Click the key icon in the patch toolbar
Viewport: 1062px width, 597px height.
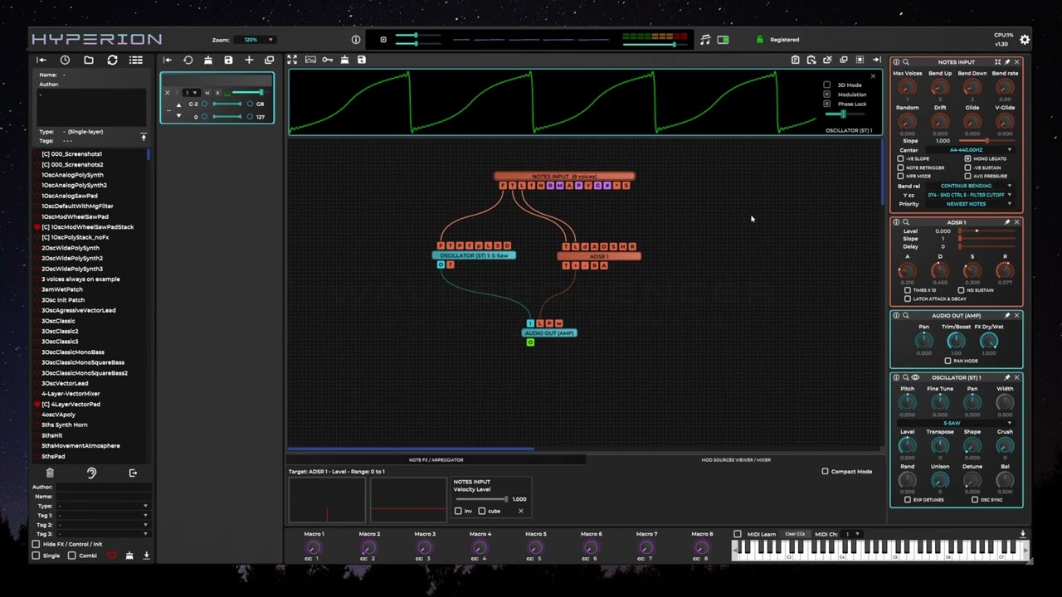[x=328, y=60]
